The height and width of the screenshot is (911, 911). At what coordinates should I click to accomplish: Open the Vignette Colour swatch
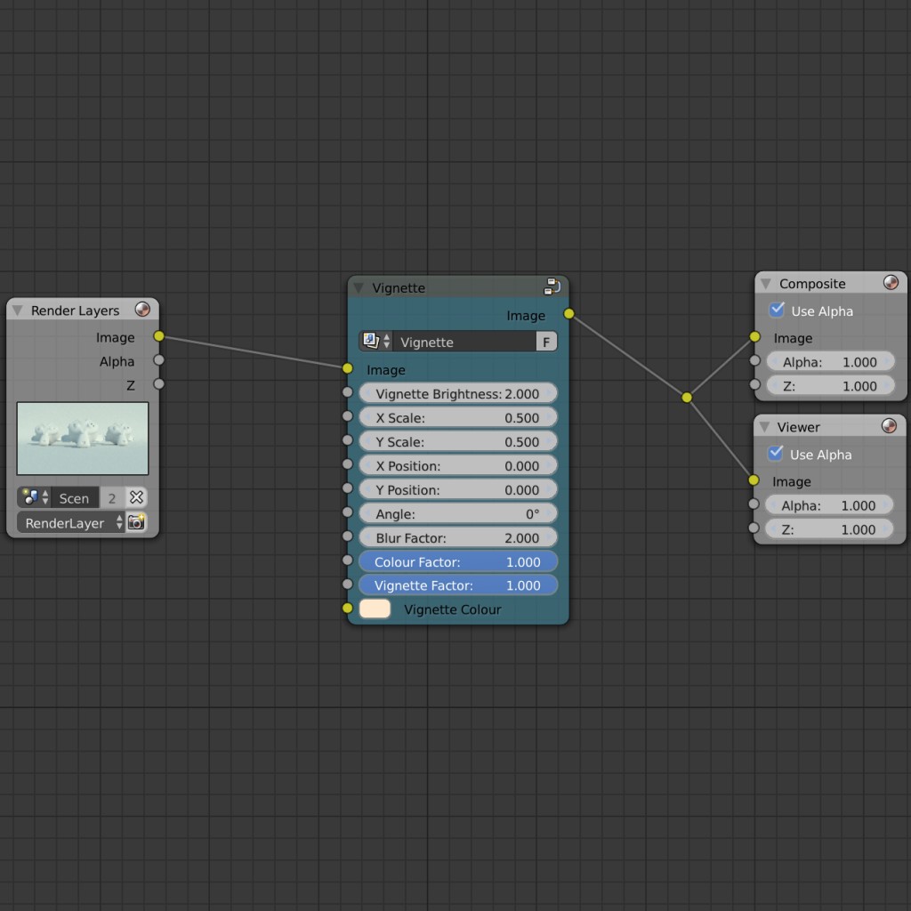click(375, 608)
